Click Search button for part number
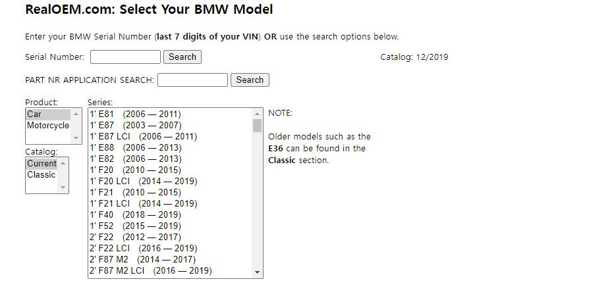Screen dimensions: 589x298 [250, 80]
